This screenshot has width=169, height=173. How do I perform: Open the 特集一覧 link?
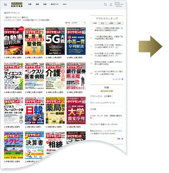click(120, 139)
